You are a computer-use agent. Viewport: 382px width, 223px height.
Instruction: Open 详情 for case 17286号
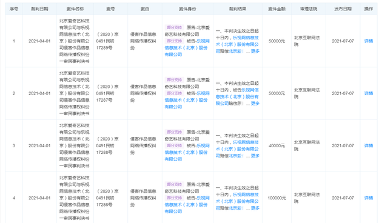pos(369,198)
